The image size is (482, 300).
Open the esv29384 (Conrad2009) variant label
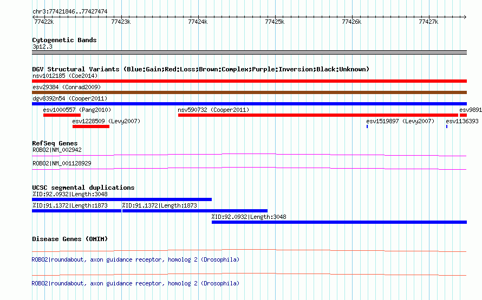67,87
